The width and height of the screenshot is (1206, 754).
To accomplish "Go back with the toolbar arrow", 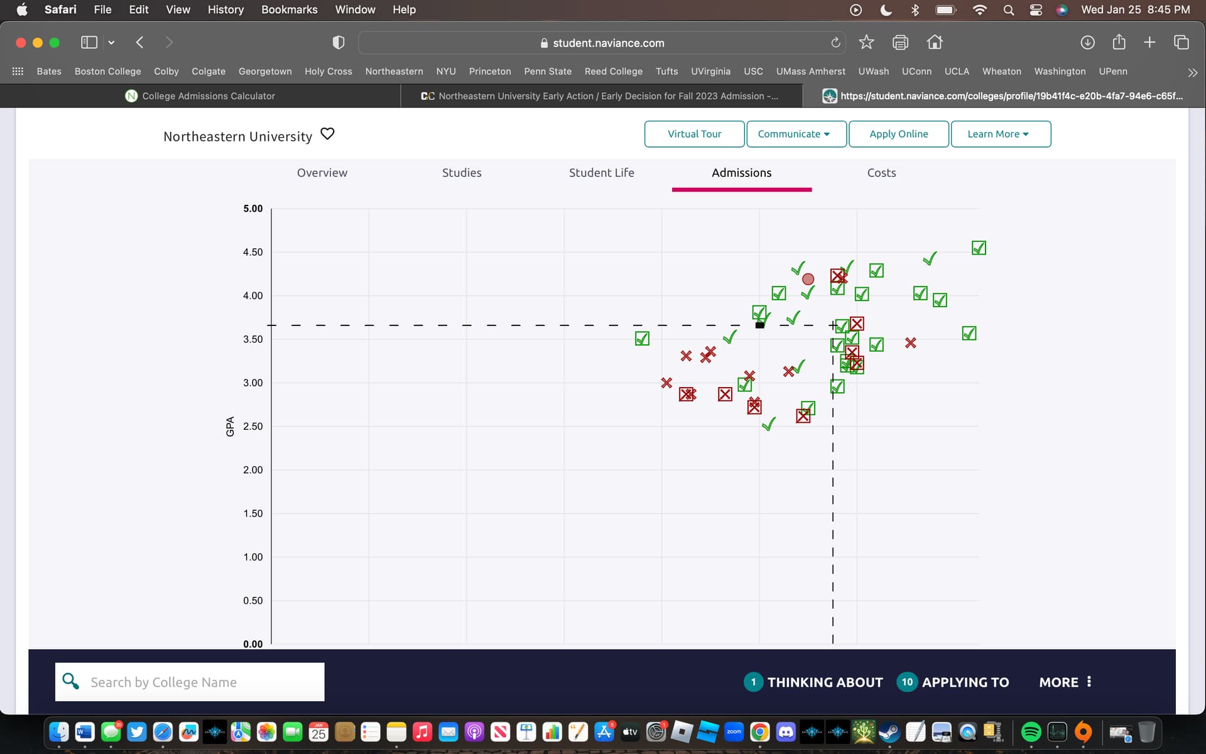I will coord(139,42).
